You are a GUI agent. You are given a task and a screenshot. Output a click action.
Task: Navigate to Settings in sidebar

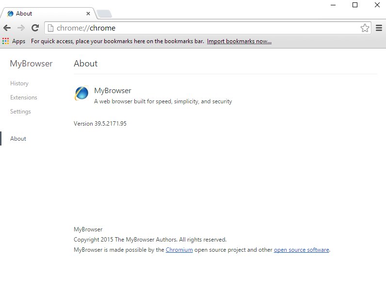(x=20, y=112)
